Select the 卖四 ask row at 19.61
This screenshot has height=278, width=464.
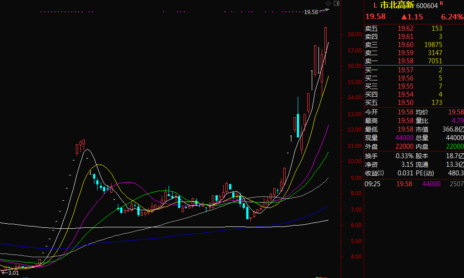414,37
